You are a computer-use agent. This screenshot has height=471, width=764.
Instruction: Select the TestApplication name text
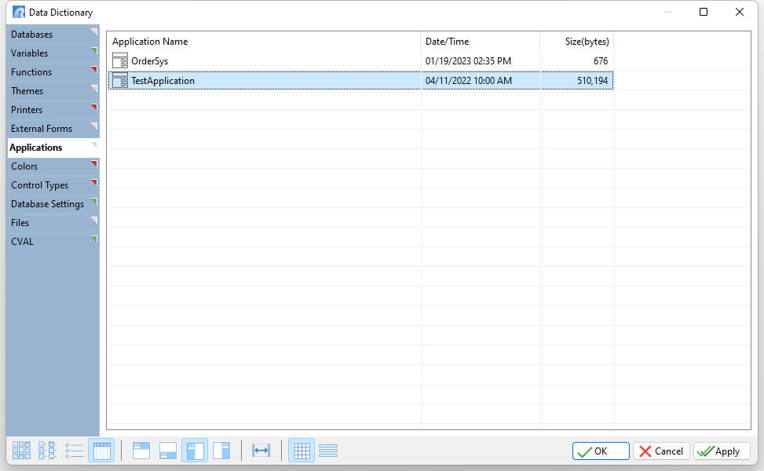[163, 81]
